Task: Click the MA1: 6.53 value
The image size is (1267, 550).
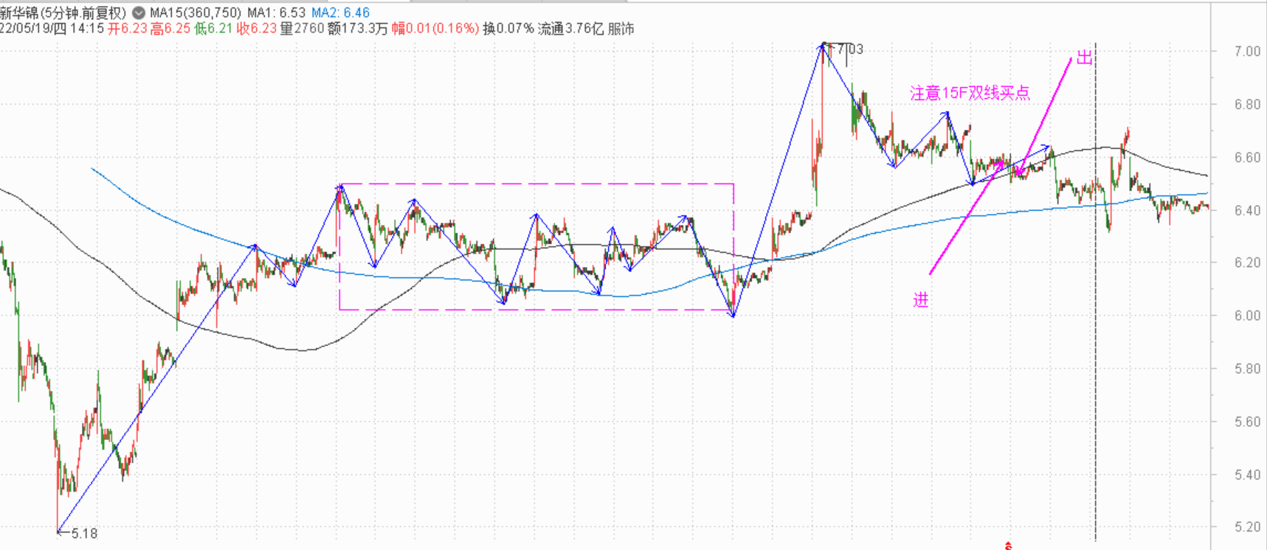Action: pos(277,13)
